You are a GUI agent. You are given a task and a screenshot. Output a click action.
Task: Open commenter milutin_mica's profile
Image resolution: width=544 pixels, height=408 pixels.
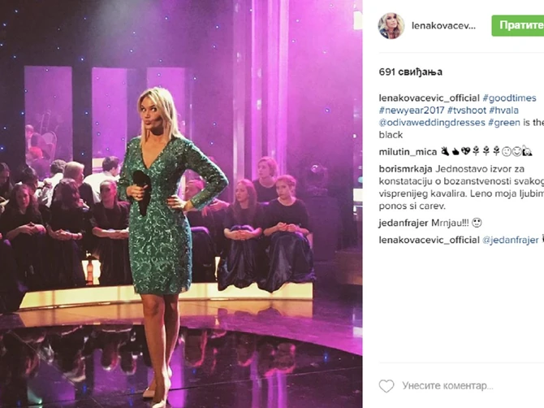pyautogui.click(x=408, y=152)
